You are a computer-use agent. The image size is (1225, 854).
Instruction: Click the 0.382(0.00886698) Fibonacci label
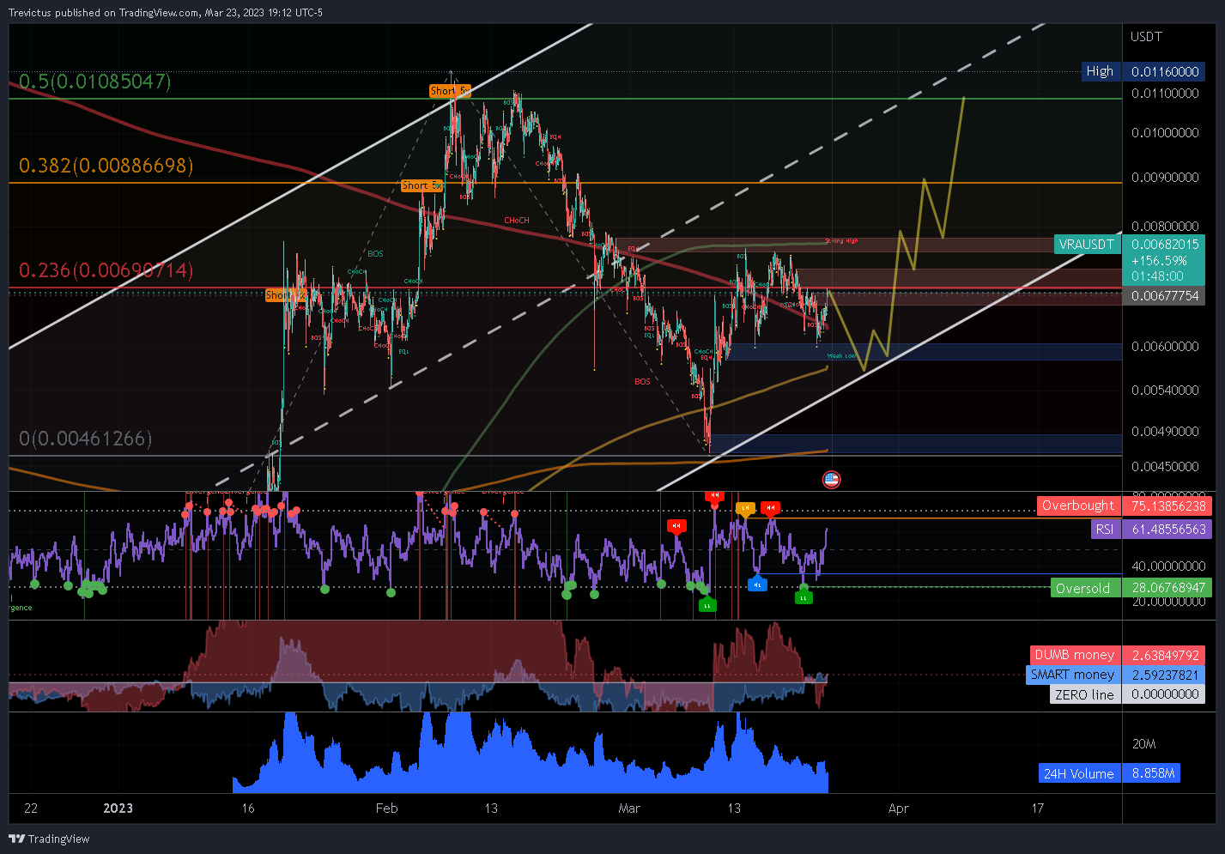click(106, 166)
